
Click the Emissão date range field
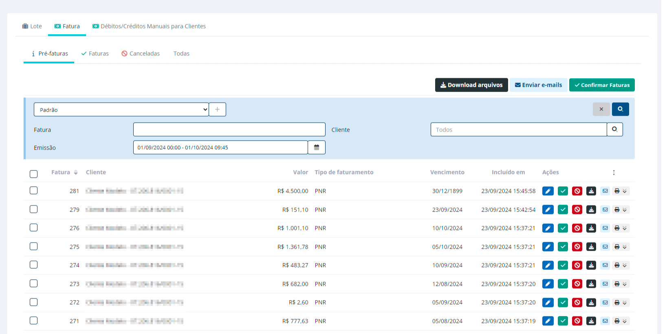point(220,147)
